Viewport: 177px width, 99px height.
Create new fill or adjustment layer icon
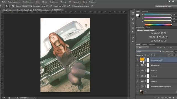(166, 98)
